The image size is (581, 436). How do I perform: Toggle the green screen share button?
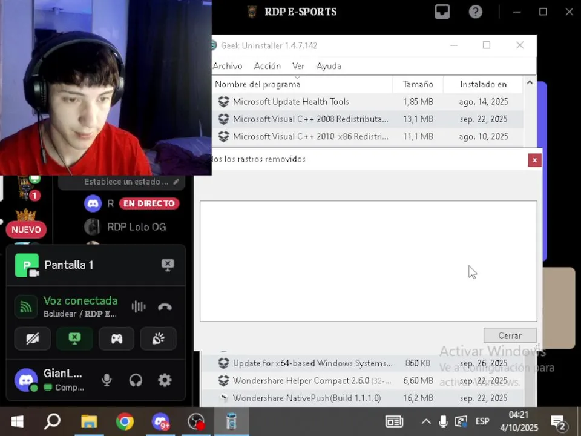pyautogui.click(x=74, y=339)
